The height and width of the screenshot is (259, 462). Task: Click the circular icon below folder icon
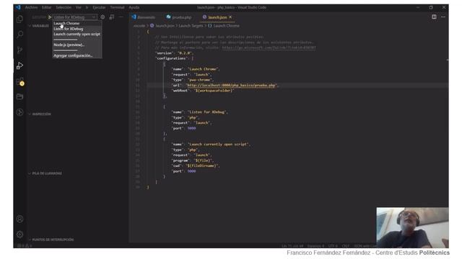tap(19, 112)
